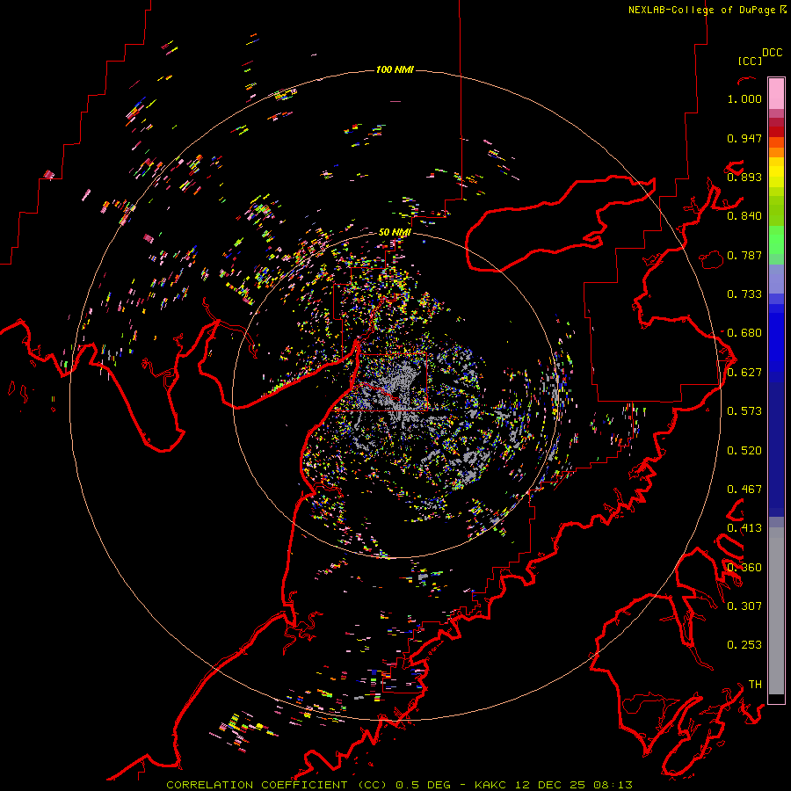Click the 0.307 legend value

click(x=744, y=606)
